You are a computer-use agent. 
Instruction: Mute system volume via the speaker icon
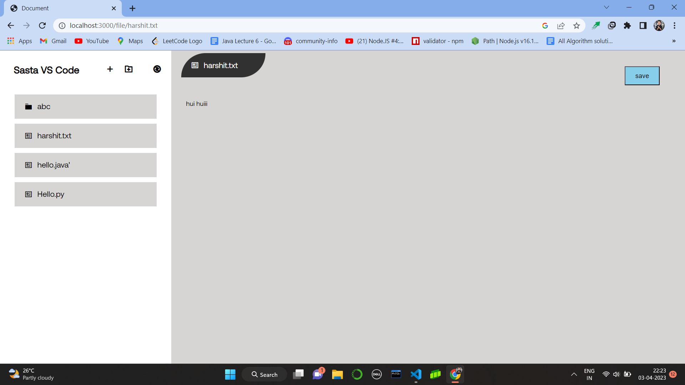pos(616,374)
